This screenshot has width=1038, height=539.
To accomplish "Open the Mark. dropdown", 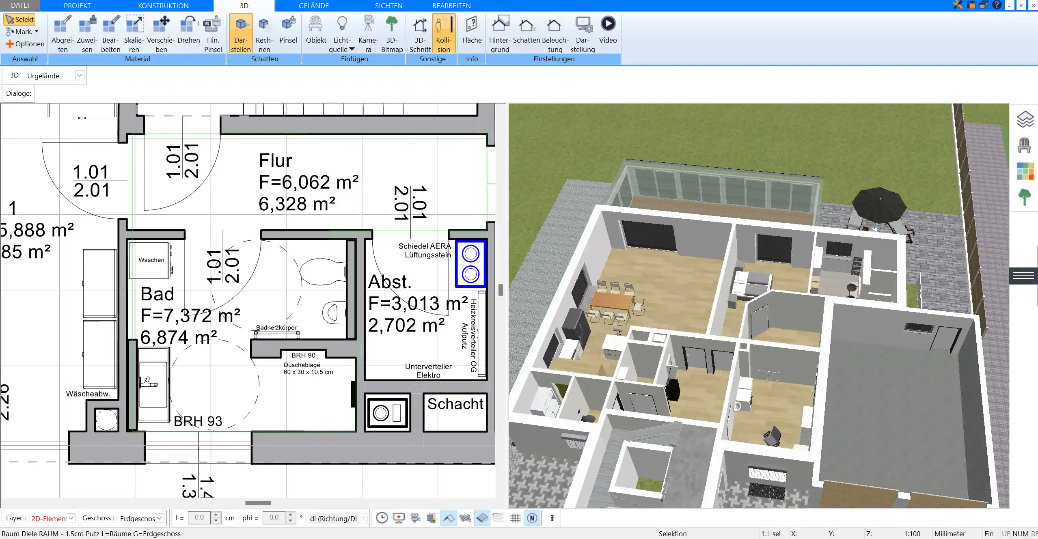I will (x=22, y=32).
